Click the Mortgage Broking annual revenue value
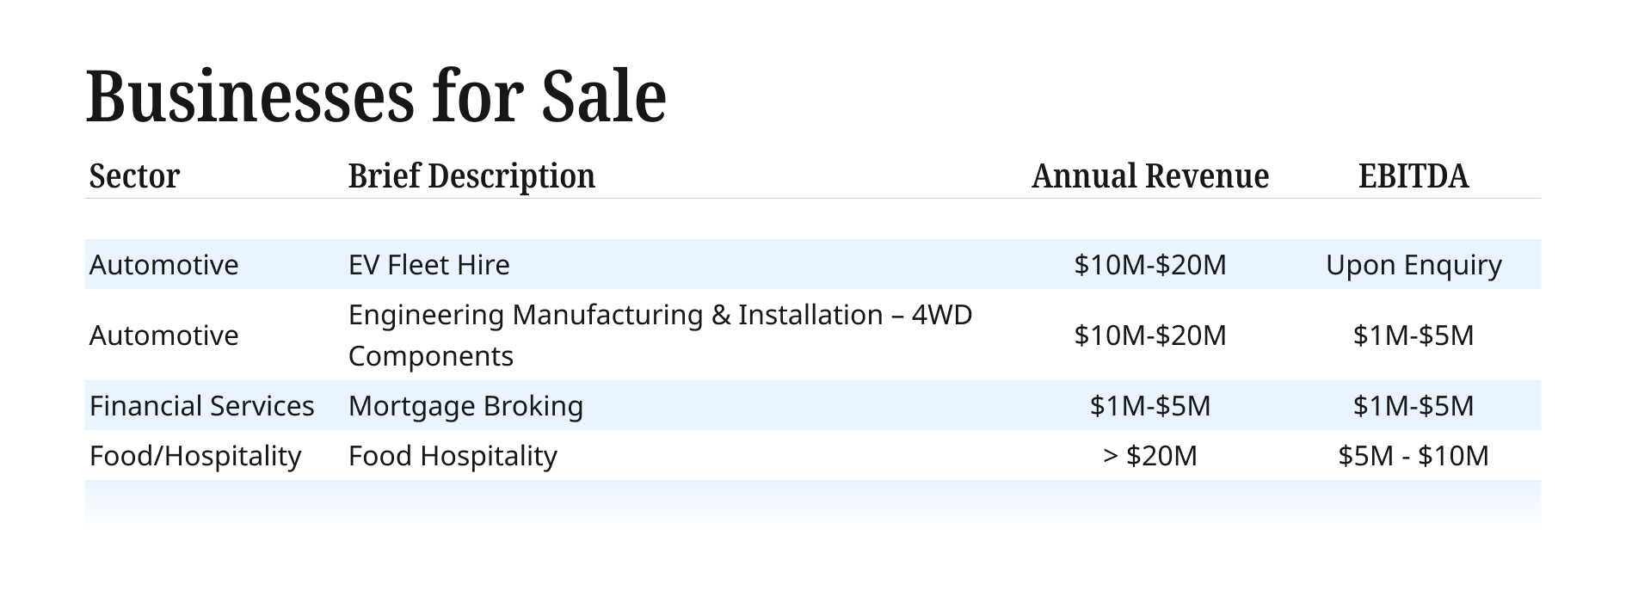This screenshot has width=1626, height=603. coord(1149,406)
